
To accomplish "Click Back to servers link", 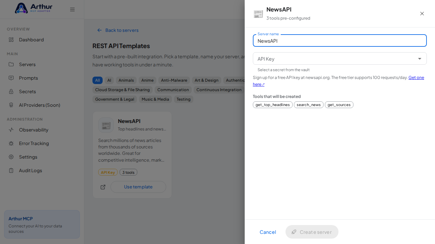I will tap(118, 30).
